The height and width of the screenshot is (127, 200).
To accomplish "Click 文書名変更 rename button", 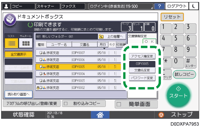I will pos(142,70).
